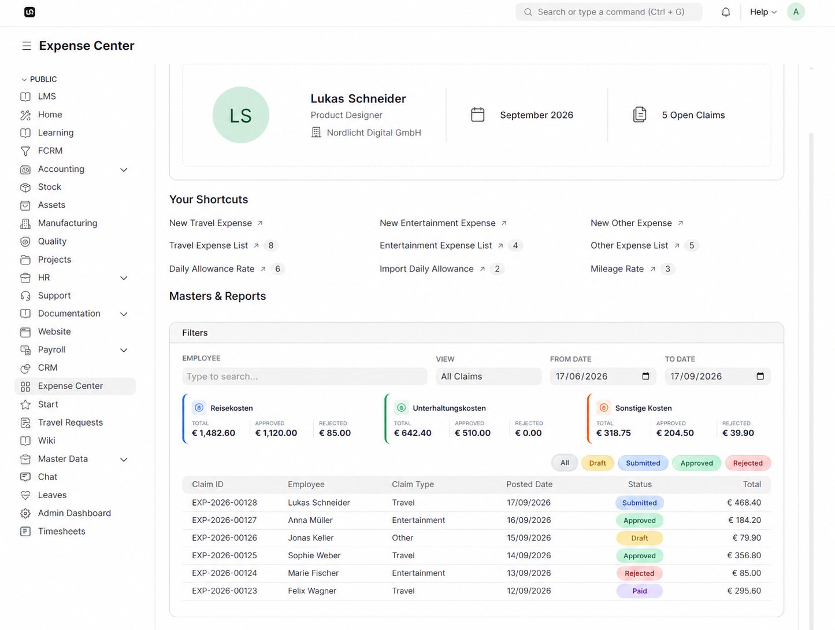The height and width of the screenshot is (630, 835).
Task: Click the Leaves sidebar icon
Action: (25, 495)
